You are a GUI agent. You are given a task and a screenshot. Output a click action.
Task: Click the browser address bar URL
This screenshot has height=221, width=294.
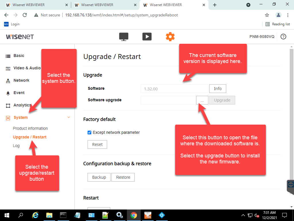click(x=121, y=15)
